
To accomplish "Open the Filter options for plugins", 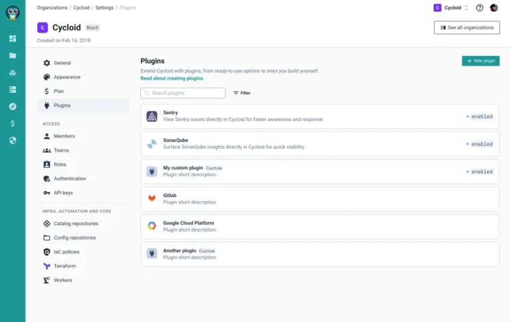I will 242,93.
